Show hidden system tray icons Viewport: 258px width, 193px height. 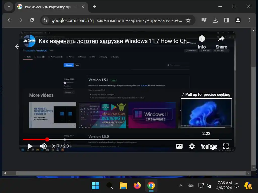(x=181, y=186)
